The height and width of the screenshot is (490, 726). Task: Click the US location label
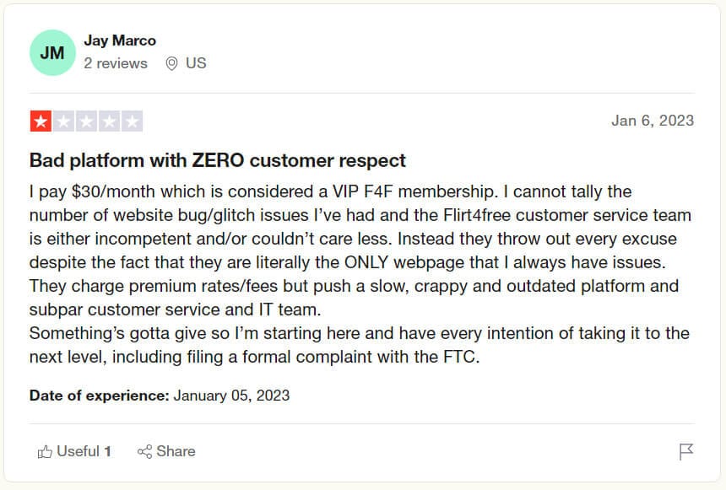[196, 63]
